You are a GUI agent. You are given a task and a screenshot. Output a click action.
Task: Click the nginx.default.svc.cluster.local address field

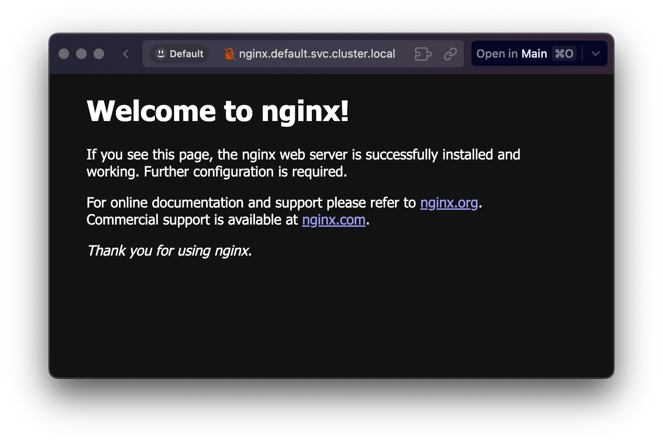[x=317, y=54]
